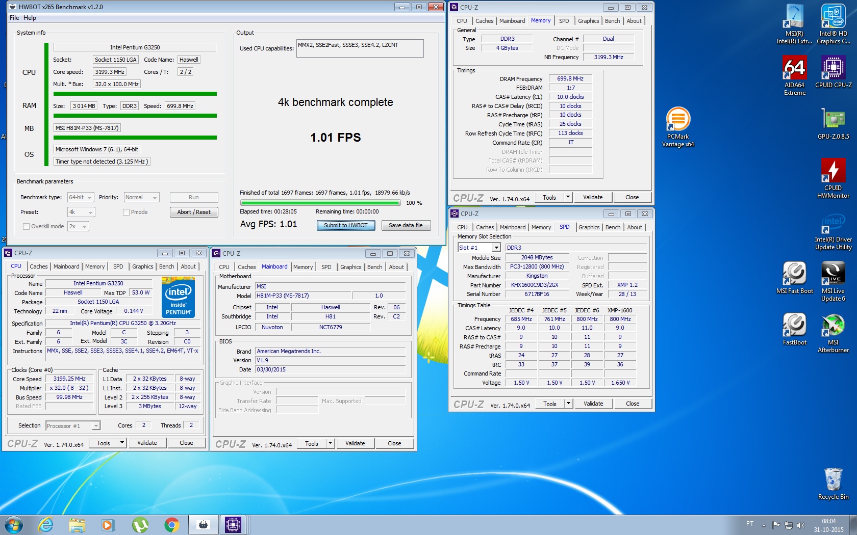Open the GPU-Z.0.8.5 desktop icon
Image resolution: width=857 pixels, height=535 pixels.
(834, 123)
